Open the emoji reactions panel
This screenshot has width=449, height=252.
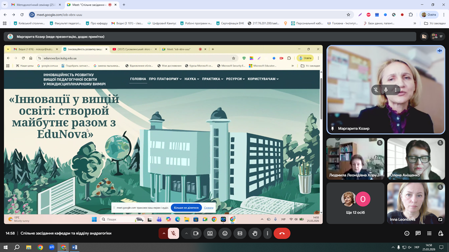pyautogui.click(x=225, y=233)
